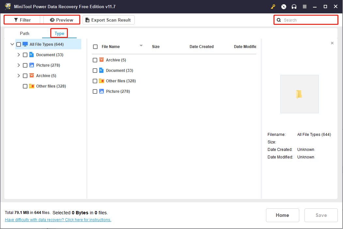Click the Home button
Screen dimensions: 343x229
click(x=282, y=215)
